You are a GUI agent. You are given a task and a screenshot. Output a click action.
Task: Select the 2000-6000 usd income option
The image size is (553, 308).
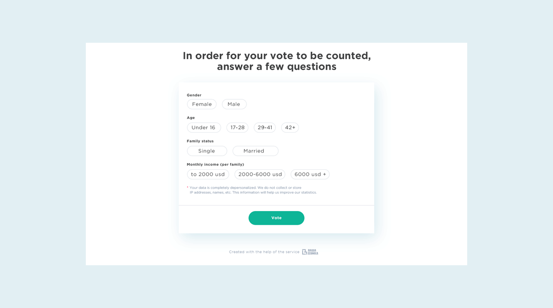point(260,174)
